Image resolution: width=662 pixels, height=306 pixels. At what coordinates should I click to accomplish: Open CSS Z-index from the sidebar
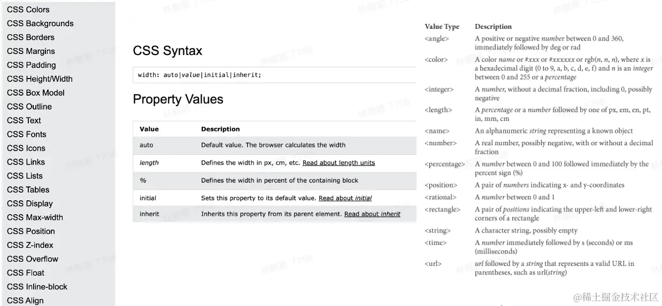tap(30, 246)
